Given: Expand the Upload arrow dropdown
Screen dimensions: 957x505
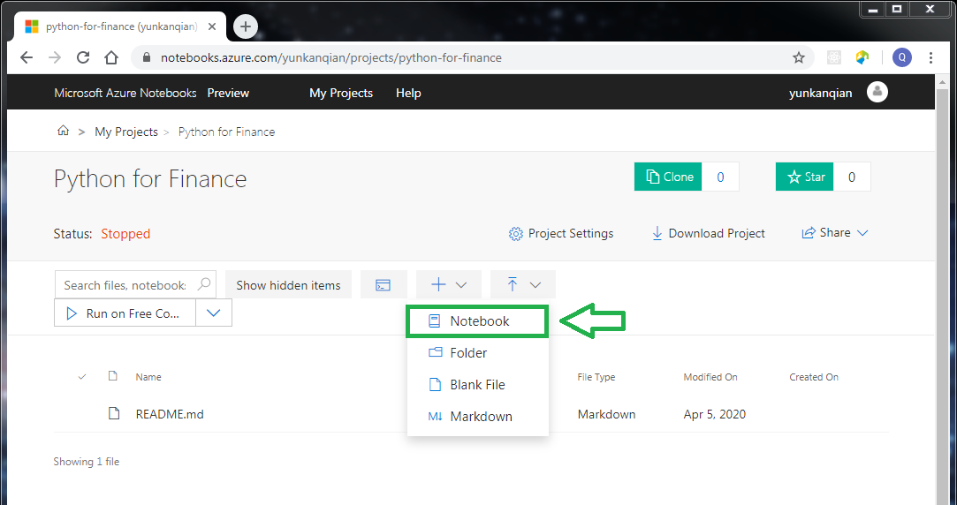Looking at the screenshot, I should click(523, 285).
